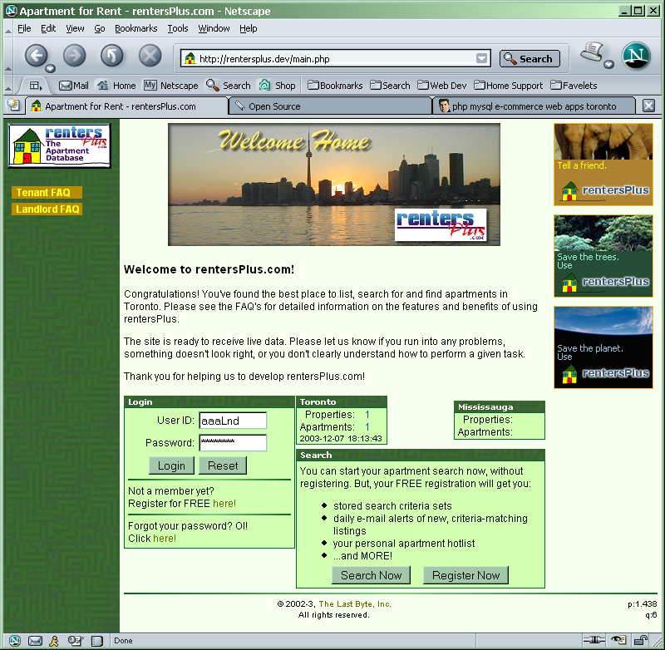
Task: Click the Home toolbar shortcut
Action: [x=116, y=86]
